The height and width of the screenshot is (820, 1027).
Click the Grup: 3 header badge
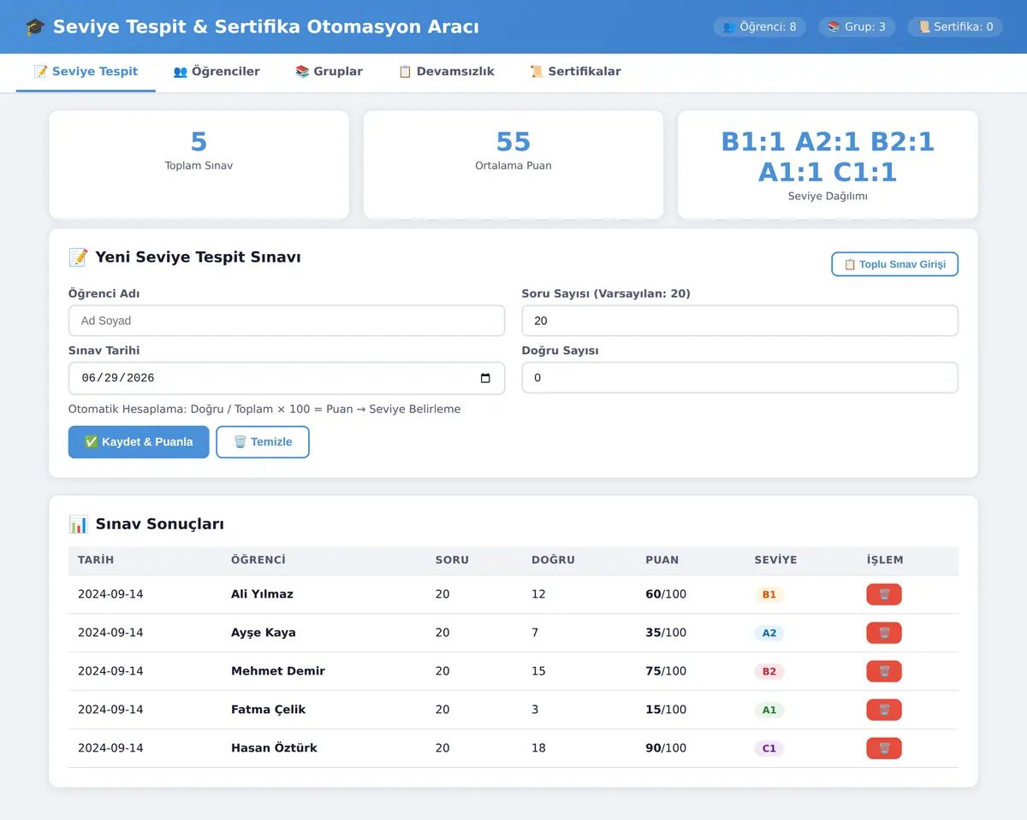(857, 27)
